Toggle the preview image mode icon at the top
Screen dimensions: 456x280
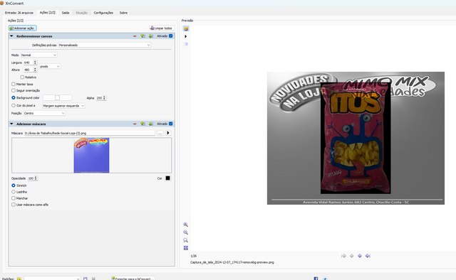186,28
